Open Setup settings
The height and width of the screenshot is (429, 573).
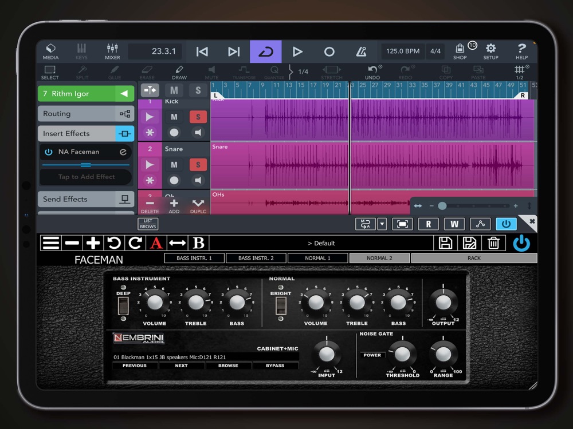coord(491,51)
